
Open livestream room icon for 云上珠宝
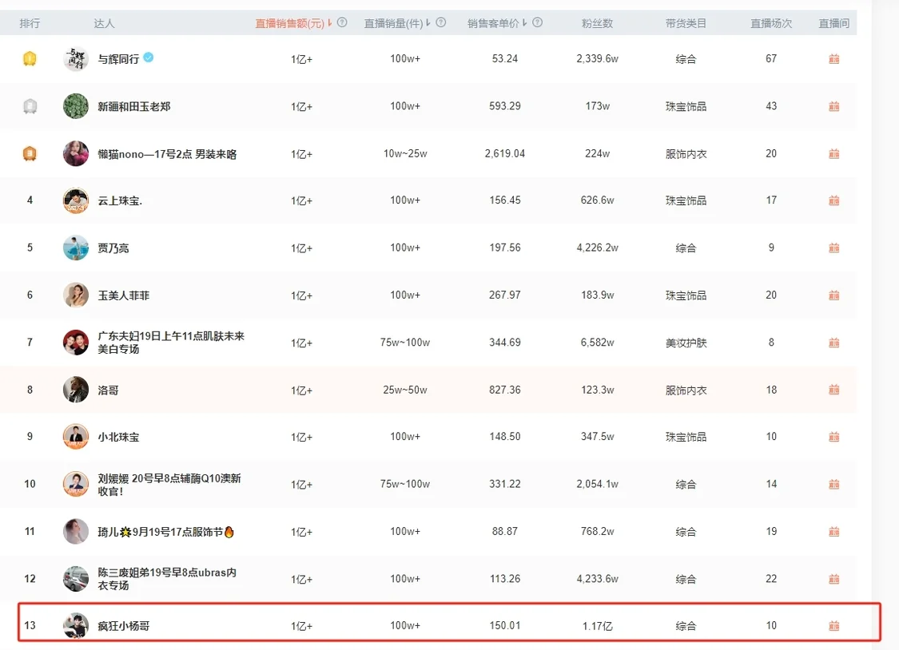(833, 200)
